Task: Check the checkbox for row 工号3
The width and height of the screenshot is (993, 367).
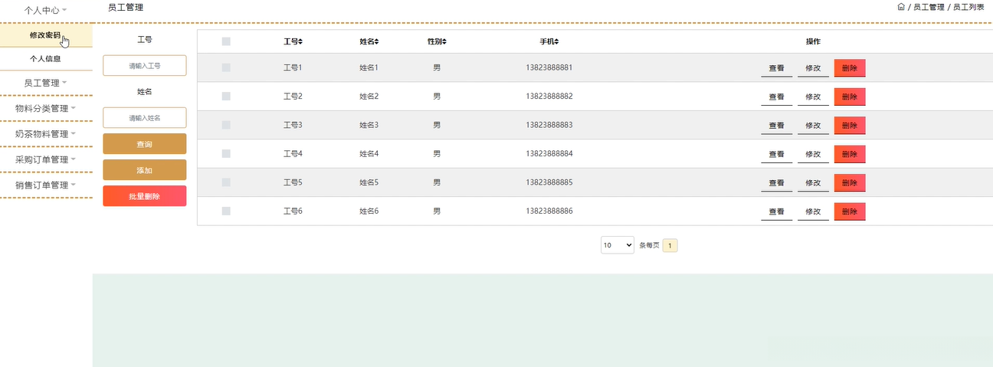Action: (226, 125)
